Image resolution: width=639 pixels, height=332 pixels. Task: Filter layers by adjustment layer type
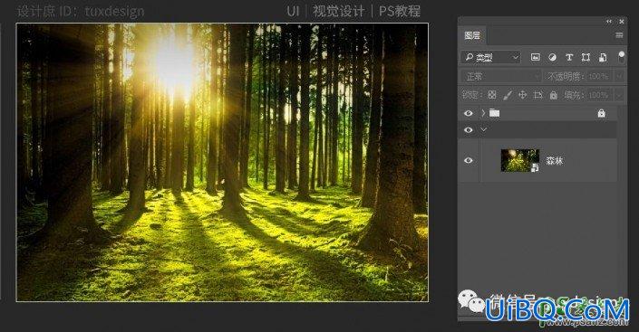tap(552, 57)
